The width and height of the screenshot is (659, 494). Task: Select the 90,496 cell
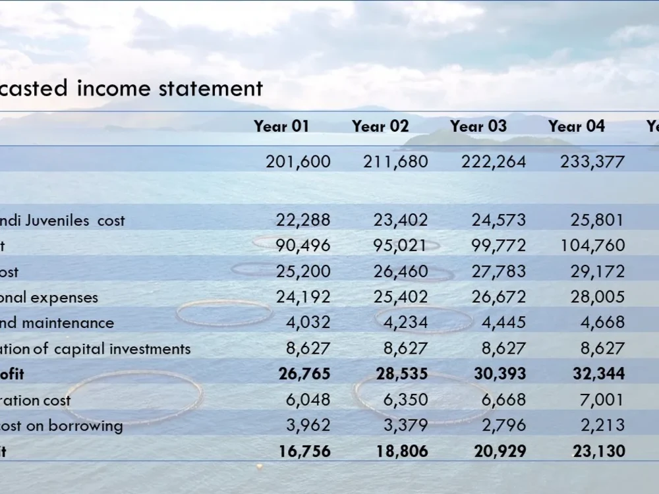click(x=303, y=246)
